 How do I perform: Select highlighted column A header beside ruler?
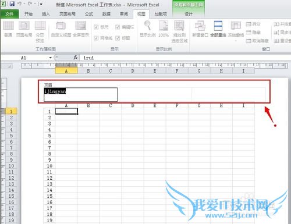(66, 71)
